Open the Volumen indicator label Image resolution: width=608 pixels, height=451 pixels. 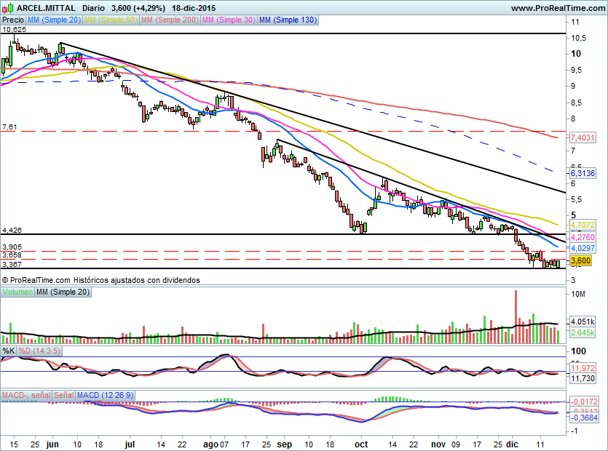point(17,292)
